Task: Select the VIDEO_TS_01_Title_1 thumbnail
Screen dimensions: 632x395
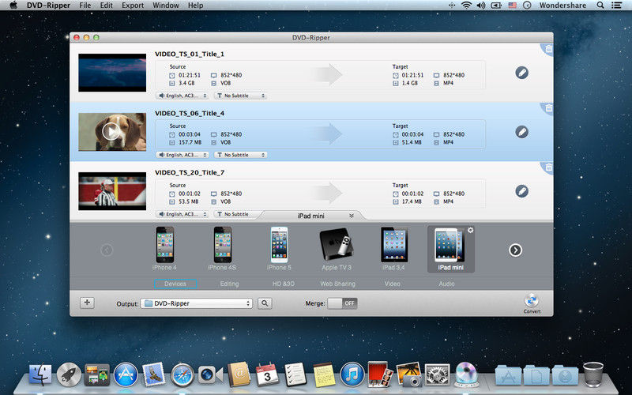Action: (112, 73)
